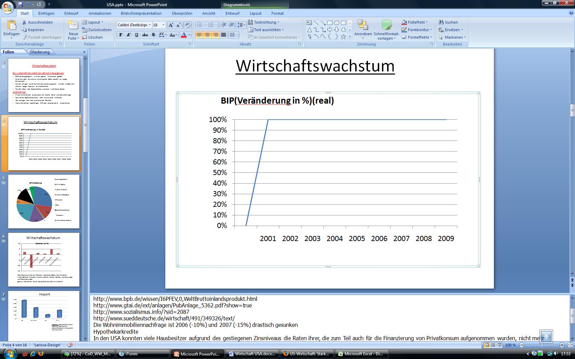Open the Überprüfen tab

click(182, 13)
